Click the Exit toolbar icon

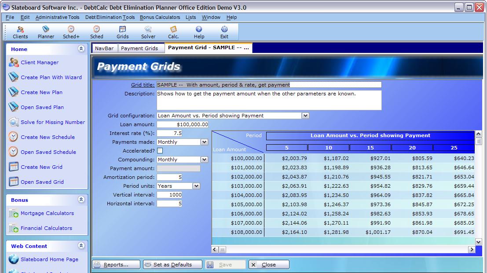pyautogui.click(x=224, y=32)
